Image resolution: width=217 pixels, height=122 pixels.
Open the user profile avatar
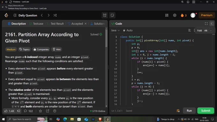click(x=193, y=15)
